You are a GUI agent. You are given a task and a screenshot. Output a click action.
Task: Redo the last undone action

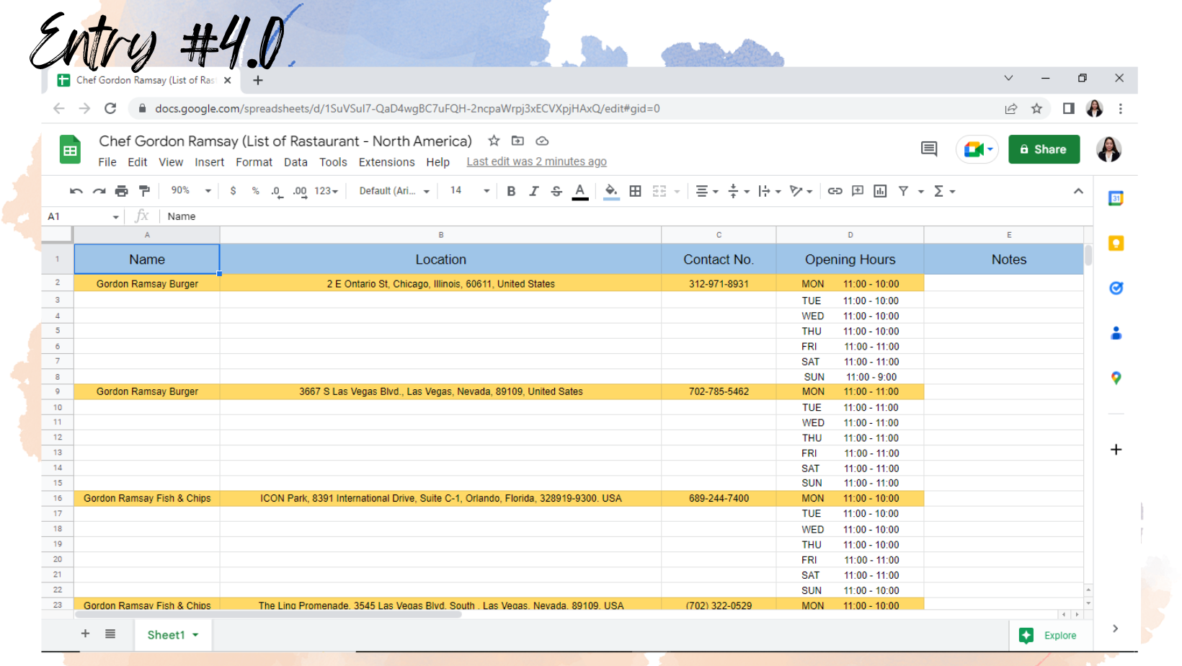coord(99,191)
